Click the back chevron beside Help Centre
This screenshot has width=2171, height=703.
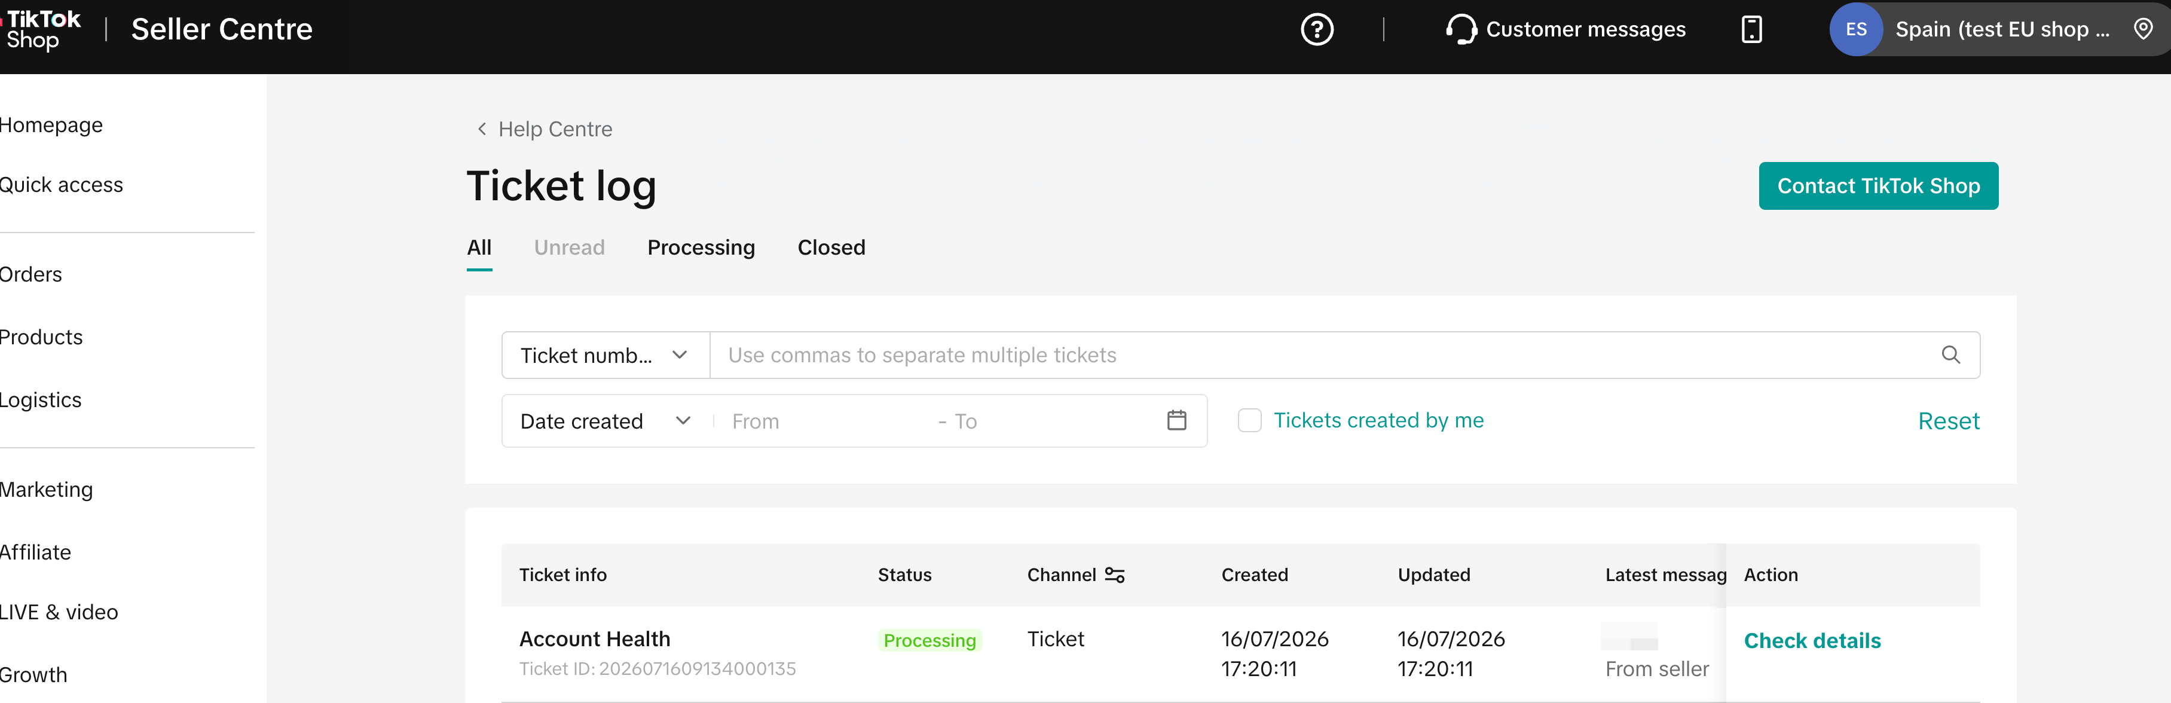click(x=482, y=129)
